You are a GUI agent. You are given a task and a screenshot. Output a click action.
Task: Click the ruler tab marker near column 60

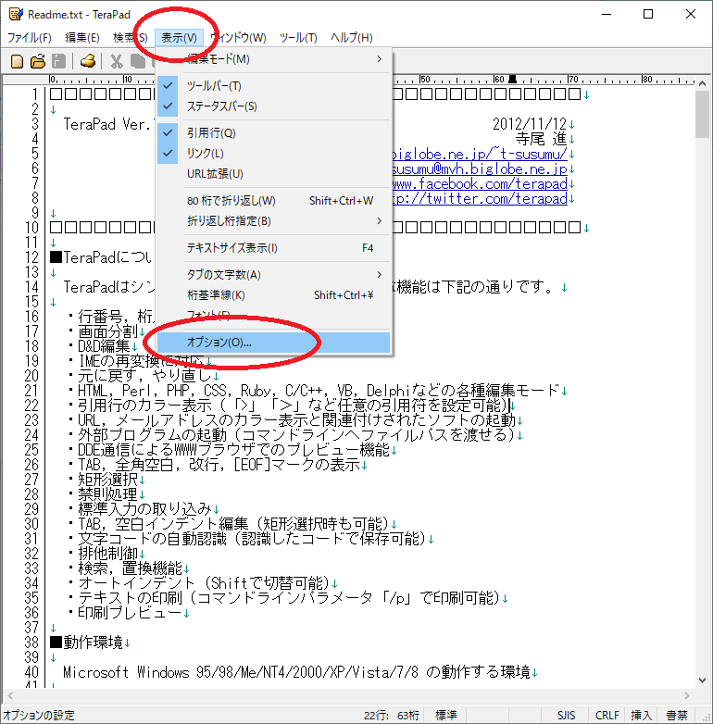pos(512,79)
